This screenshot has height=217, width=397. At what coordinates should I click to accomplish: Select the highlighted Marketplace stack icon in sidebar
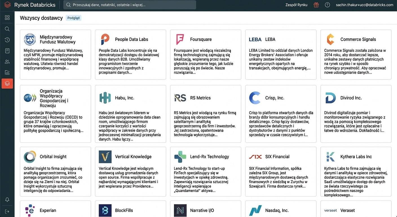click(7, 84)
